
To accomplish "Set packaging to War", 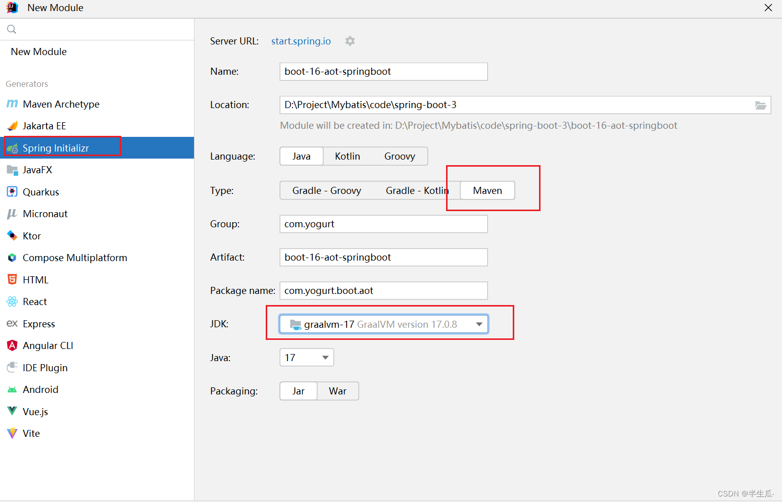I will [x=338, y=391].
